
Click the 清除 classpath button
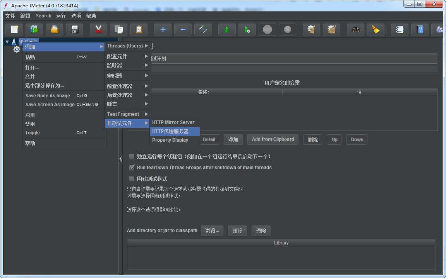[x=261, y=231]
